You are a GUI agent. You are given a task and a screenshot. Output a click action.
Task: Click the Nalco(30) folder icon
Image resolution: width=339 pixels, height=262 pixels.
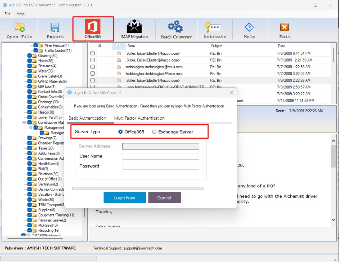[34, 61]
